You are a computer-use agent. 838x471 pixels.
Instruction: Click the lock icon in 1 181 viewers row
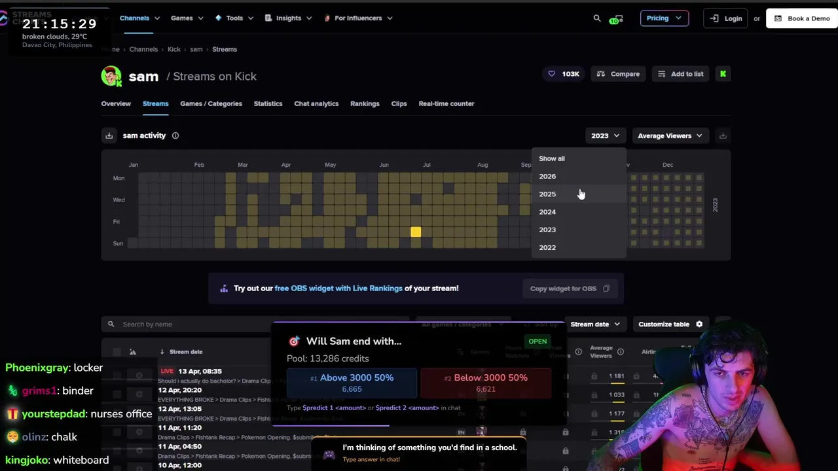(594, 376)
